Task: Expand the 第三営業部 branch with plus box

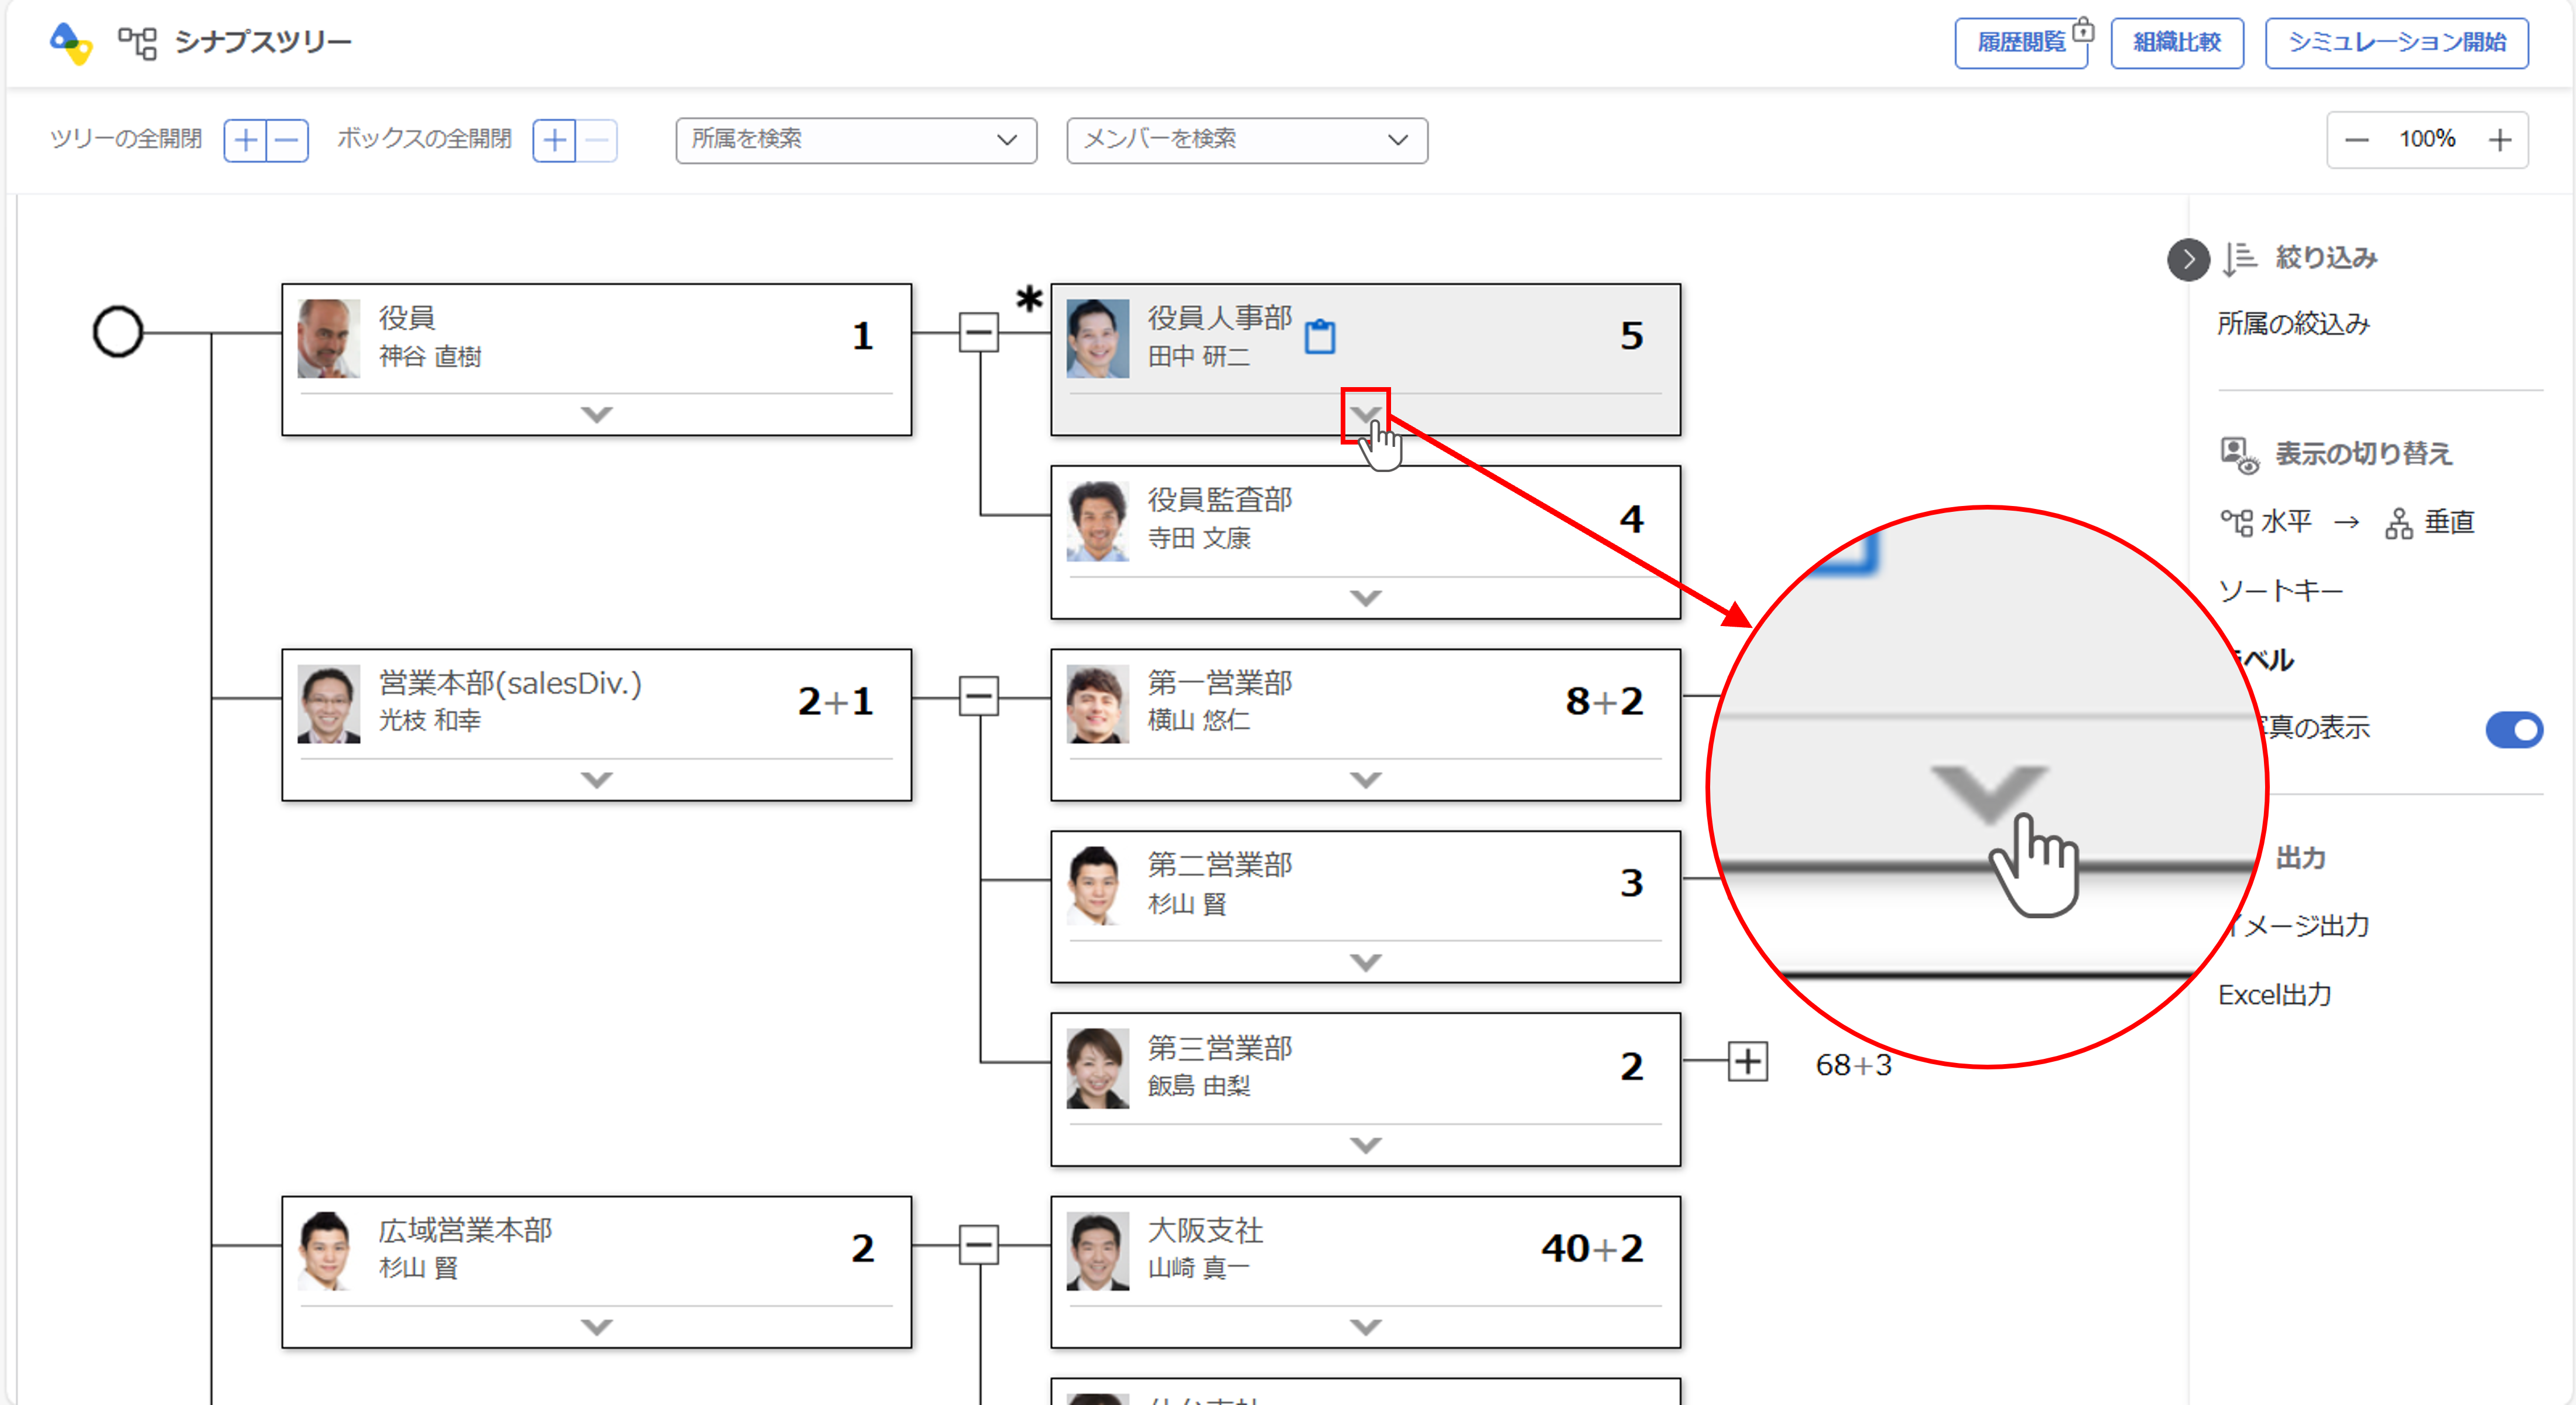Action: [1747, 1062]
